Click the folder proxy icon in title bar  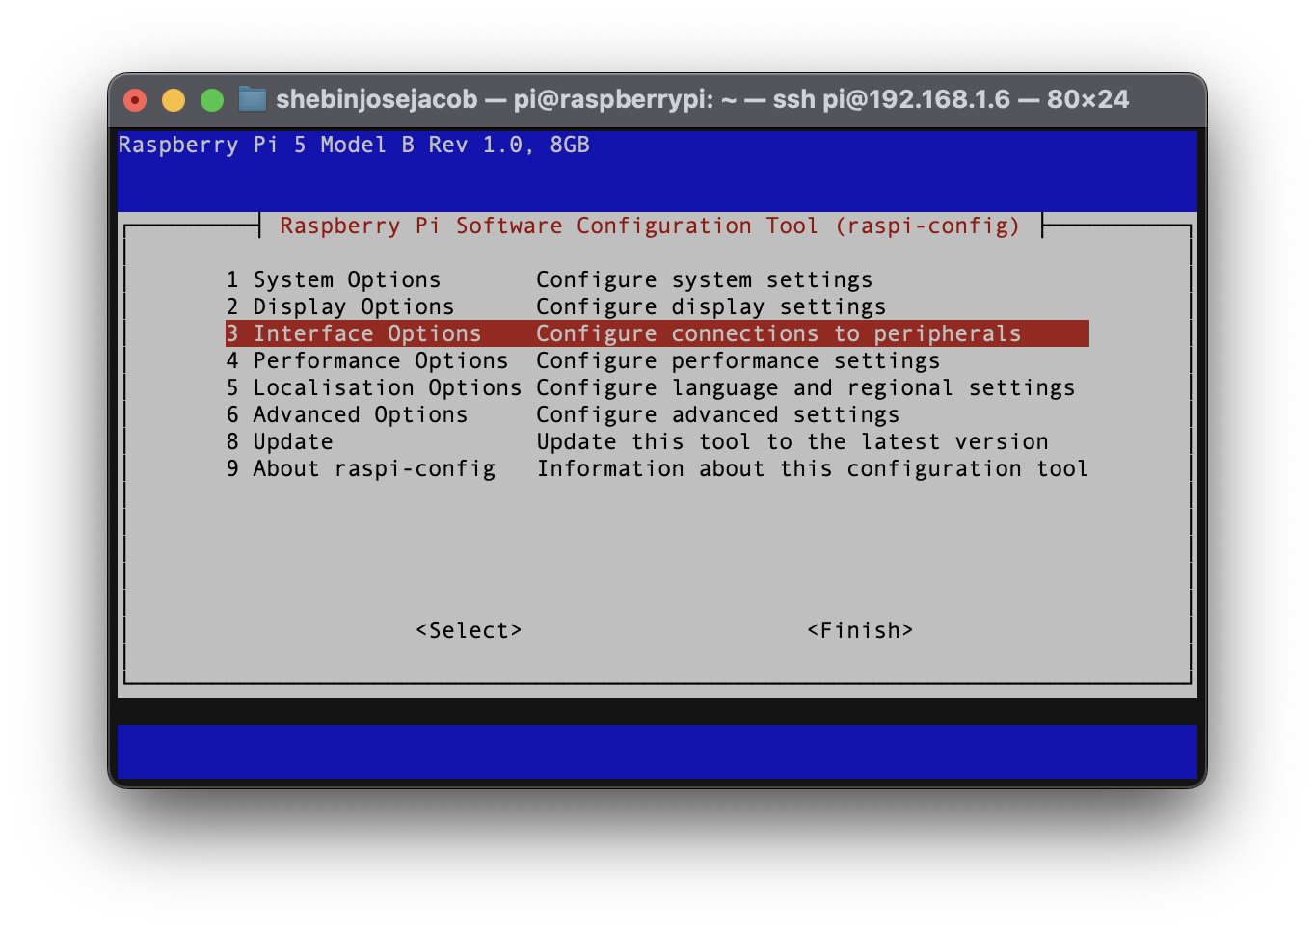(253, 99)
